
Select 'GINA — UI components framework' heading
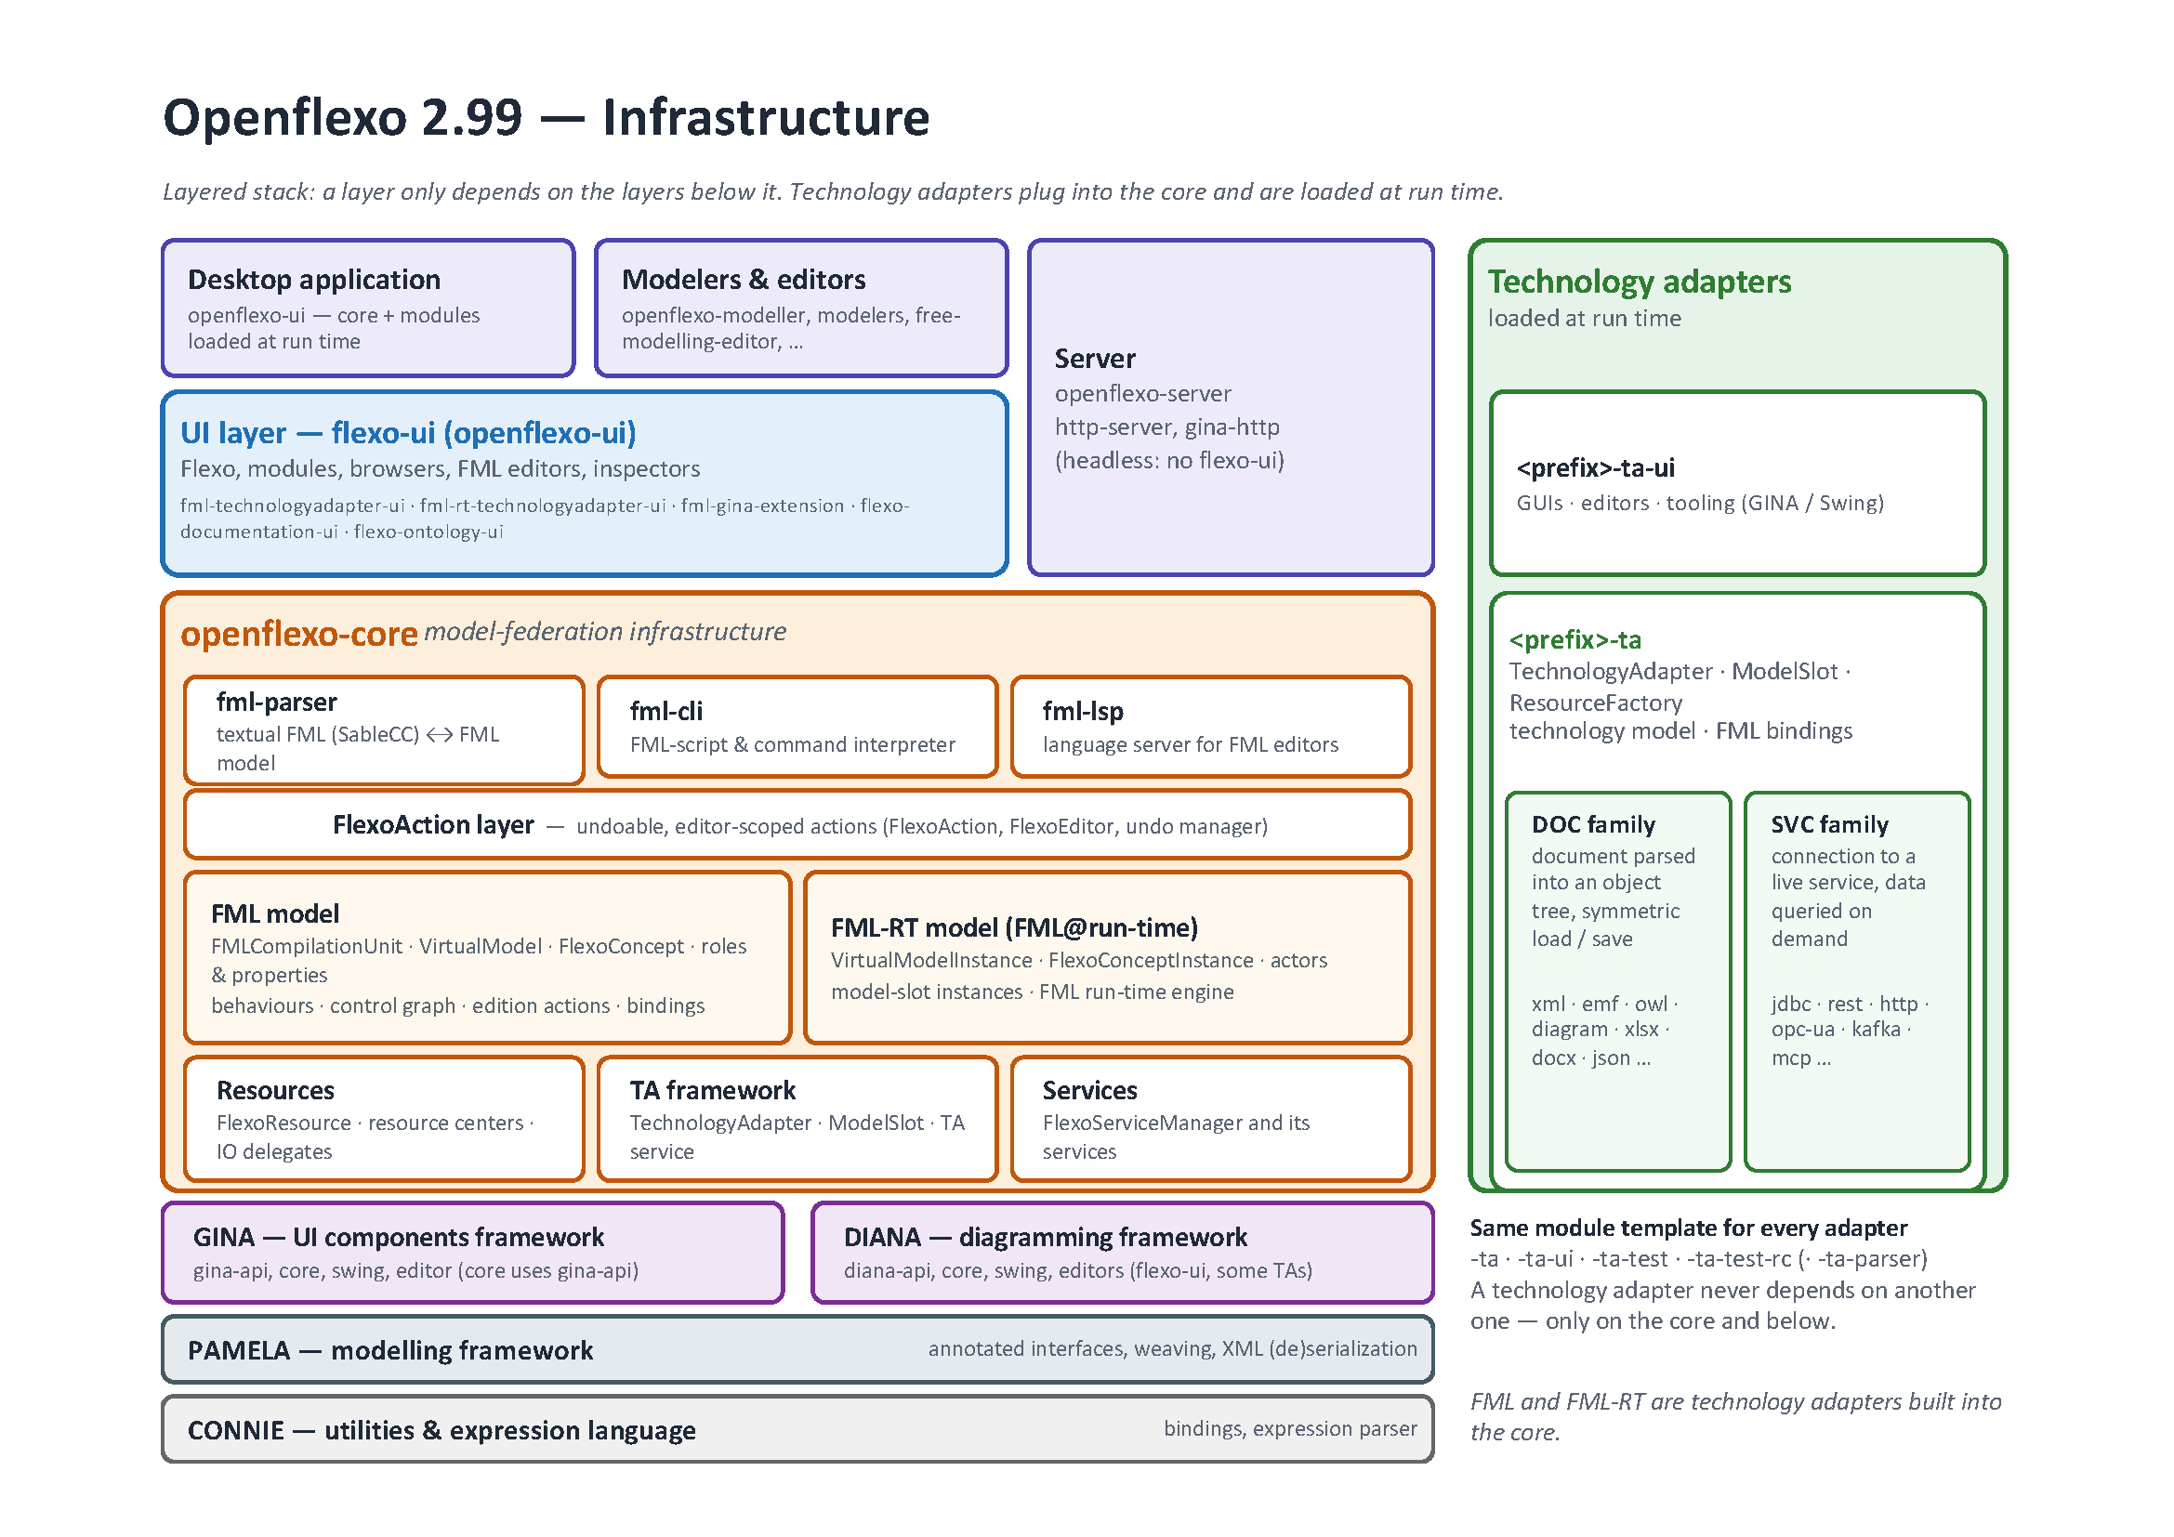pyautogui.click(x=399, y=1238)
